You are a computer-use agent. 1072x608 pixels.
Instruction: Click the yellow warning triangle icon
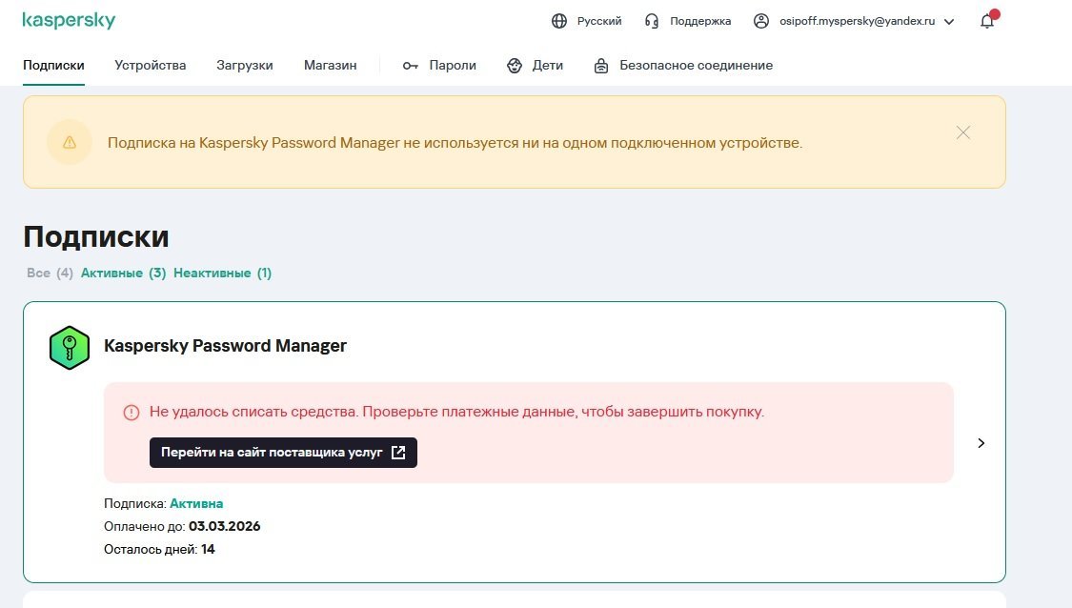click(x=70, y=143)
